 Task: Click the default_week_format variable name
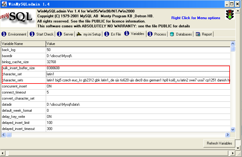[17, 111]
